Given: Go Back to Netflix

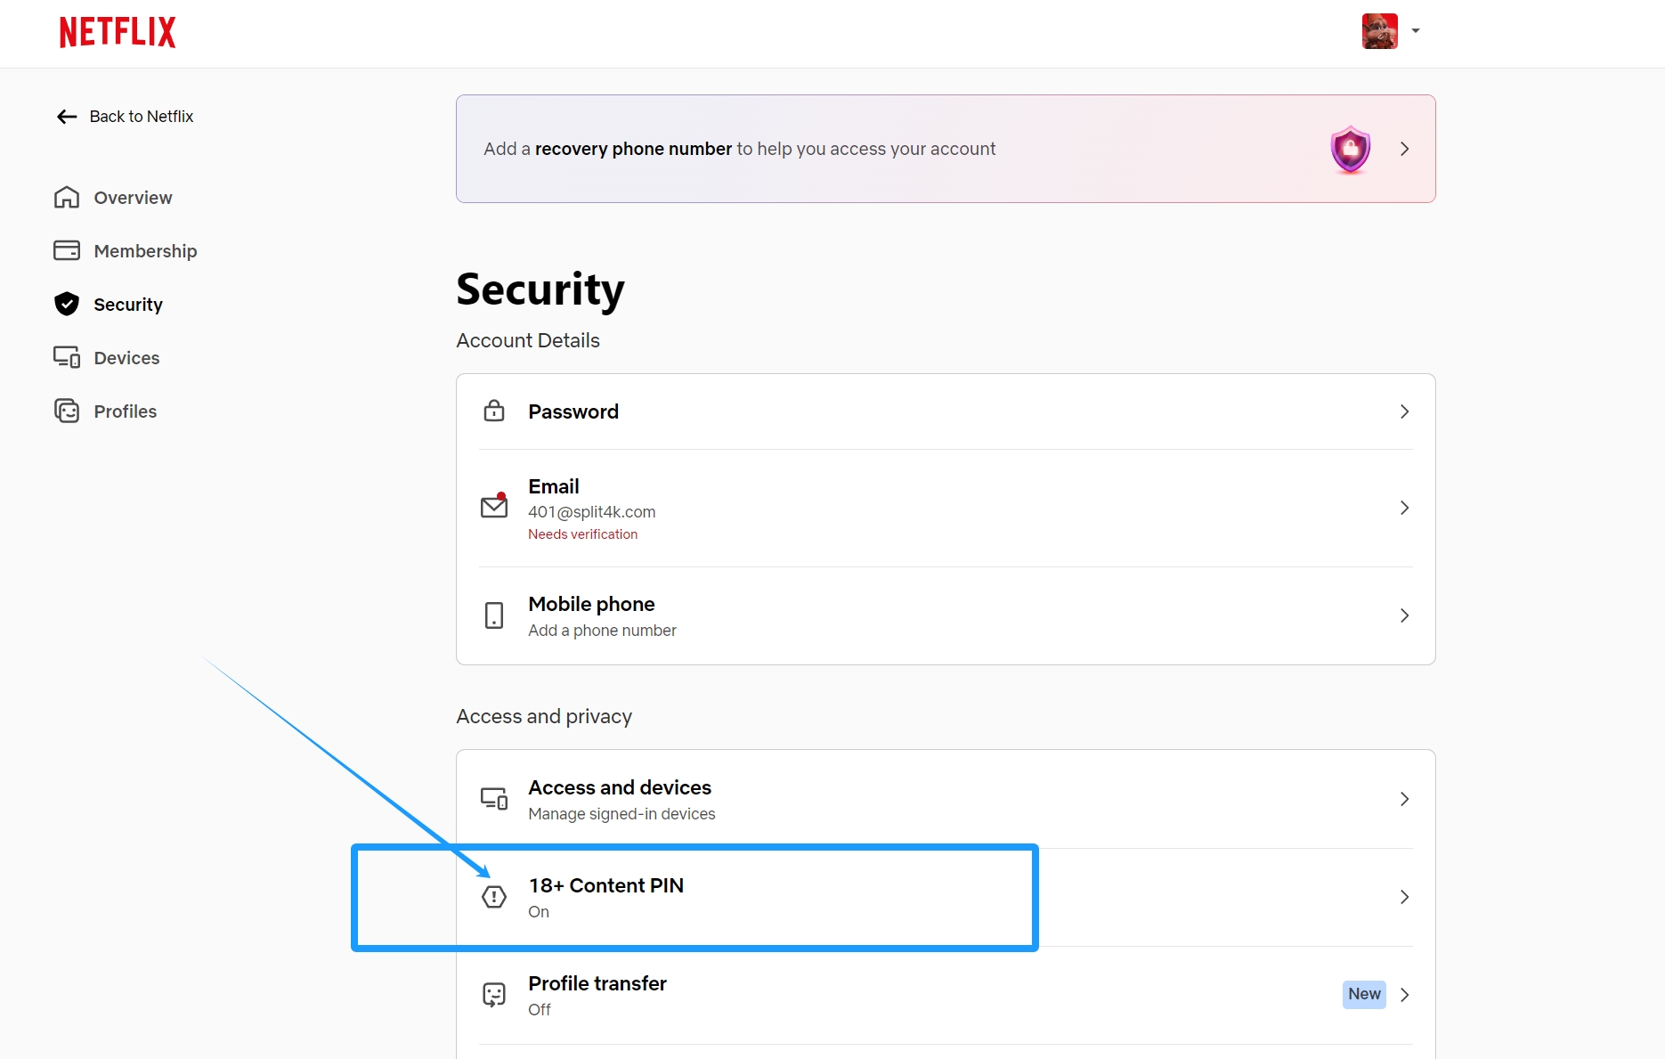Looking at the screenshot, I should point(125,117).
